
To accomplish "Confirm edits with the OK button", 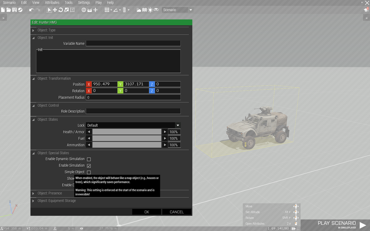I will tap(146, 211).
